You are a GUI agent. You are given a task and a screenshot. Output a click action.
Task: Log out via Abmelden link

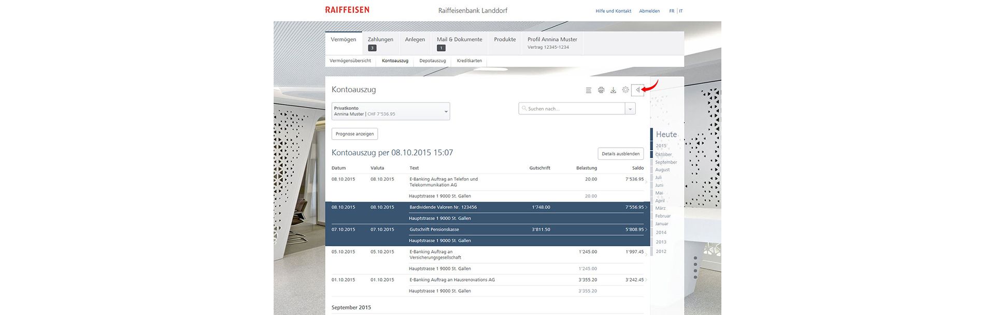649,11
